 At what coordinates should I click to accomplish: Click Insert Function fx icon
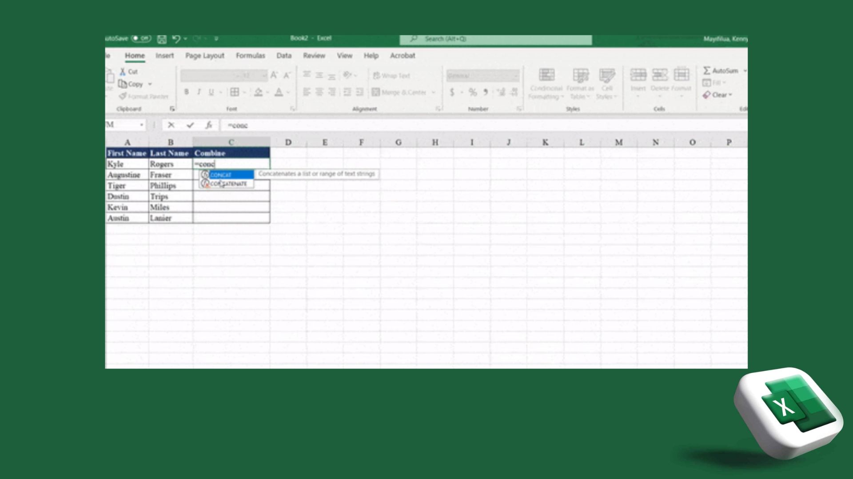coord(208,125)
